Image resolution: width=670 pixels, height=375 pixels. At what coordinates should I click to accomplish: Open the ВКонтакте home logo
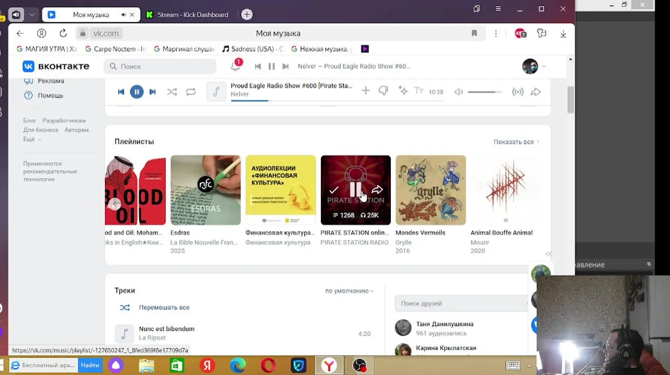[56, 66]
